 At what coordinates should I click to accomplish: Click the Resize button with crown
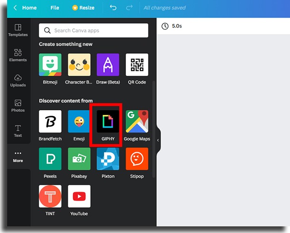click(x=83, y=8)
